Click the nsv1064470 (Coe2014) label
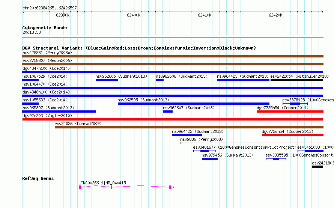 (45, 84)
